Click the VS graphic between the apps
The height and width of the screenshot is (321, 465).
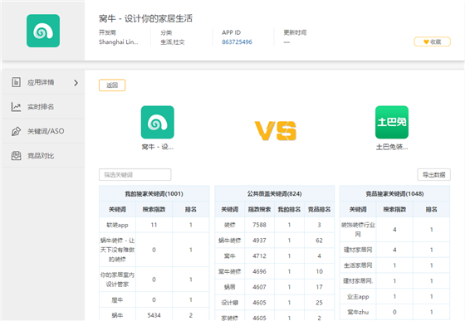pyautogui.click(x=275, y=130)
